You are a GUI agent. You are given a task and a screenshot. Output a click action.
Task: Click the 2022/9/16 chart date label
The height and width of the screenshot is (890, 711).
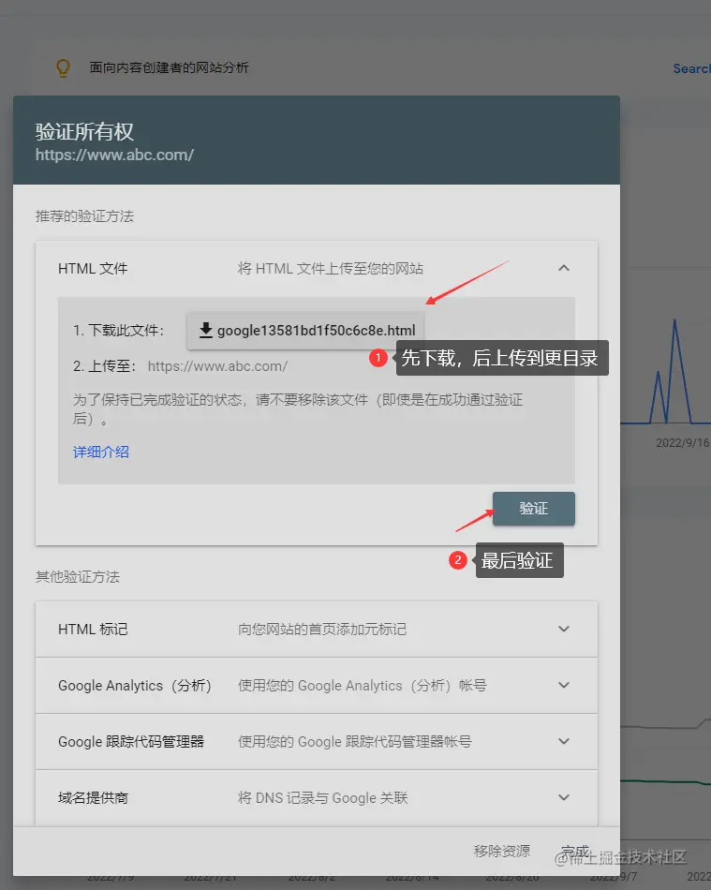click(682, 443)
